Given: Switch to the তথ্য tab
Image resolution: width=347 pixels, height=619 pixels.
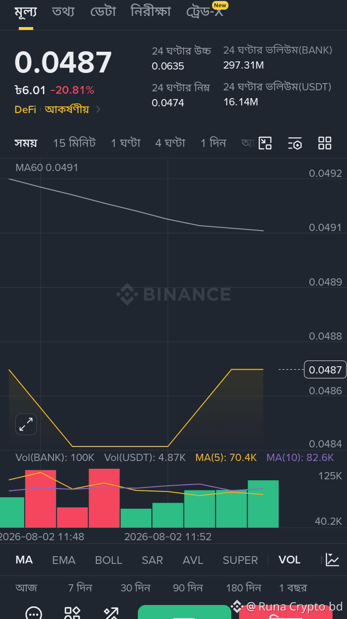Looking at the screenshot, I should coord(63,12).
